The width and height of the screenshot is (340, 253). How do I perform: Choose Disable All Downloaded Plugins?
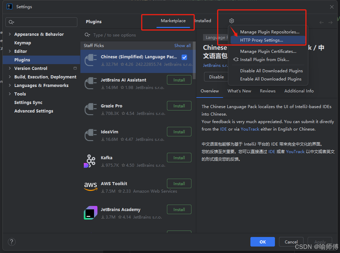click(268, 71)
